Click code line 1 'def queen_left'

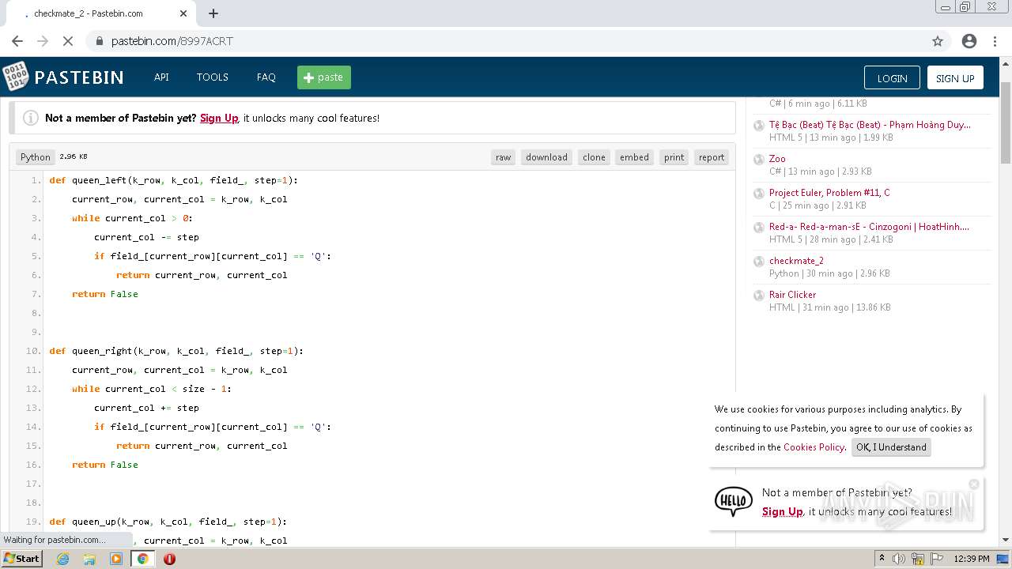click(x=173, y=180)
